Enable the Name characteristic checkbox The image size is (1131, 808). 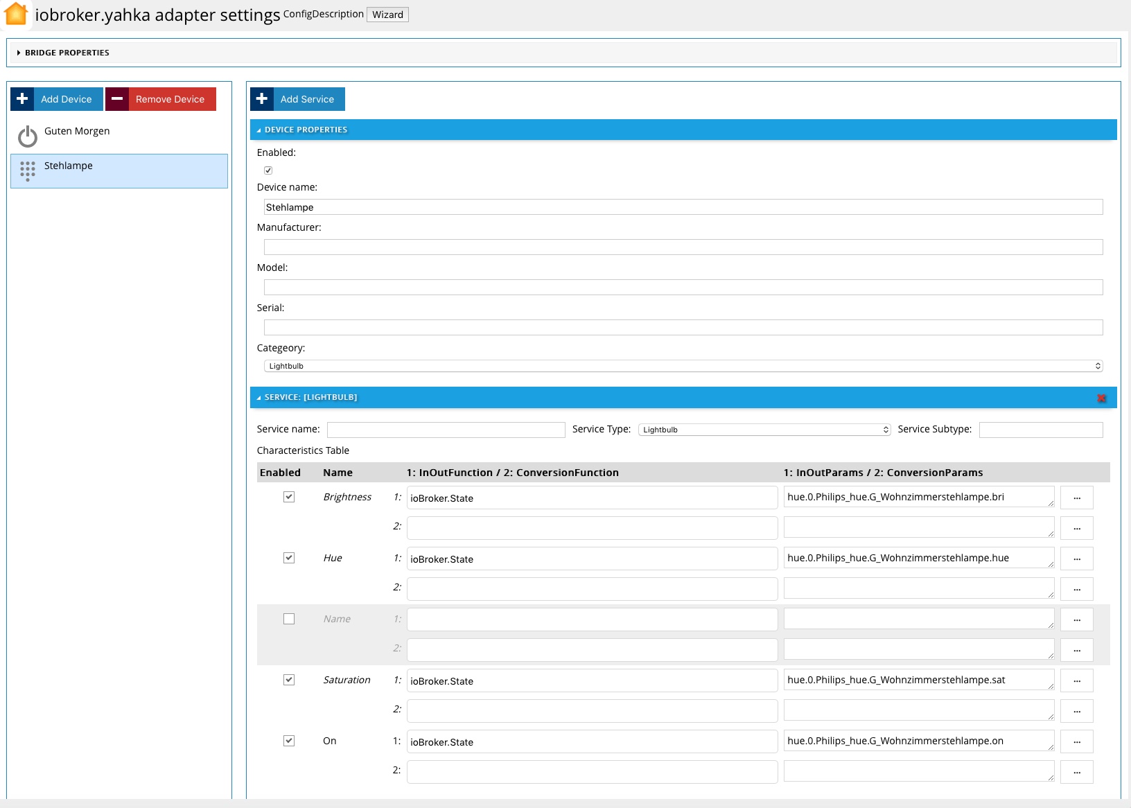point(289,619)
